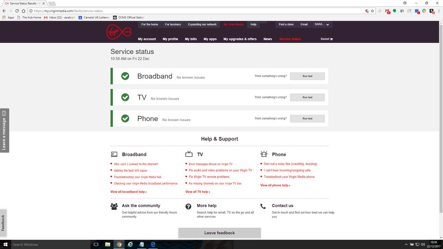Open My account in the navigation

(x=147, y=39)
